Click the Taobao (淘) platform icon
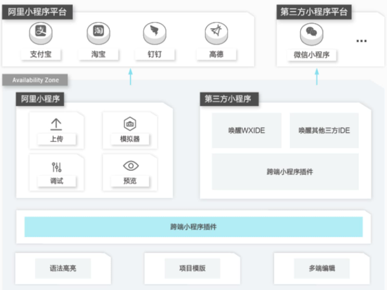 click(99, 33)
